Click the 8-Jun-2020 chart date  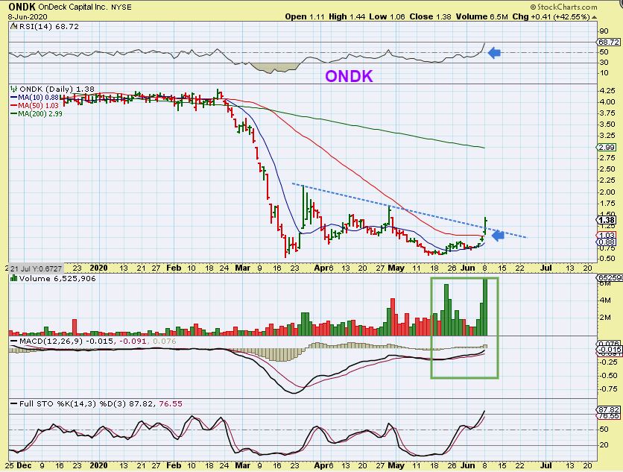[28, 16]
